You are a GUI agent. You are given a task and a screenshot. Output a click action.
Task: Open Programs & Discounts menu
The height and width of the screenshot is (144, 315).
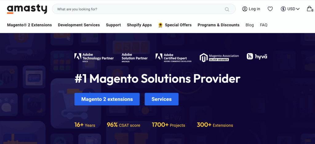click(x=218, y=25)
